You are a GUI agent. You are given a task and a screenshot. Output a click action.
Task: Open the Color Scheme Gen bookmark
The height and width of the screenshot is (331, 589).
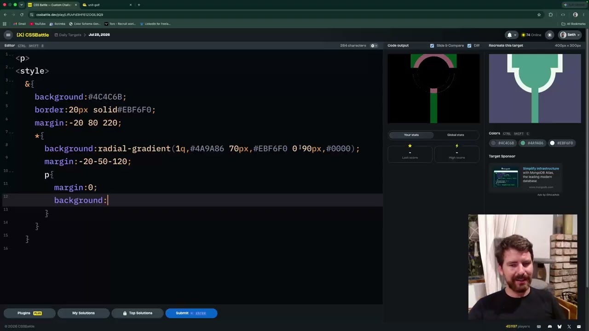click(x=85, y=24)
